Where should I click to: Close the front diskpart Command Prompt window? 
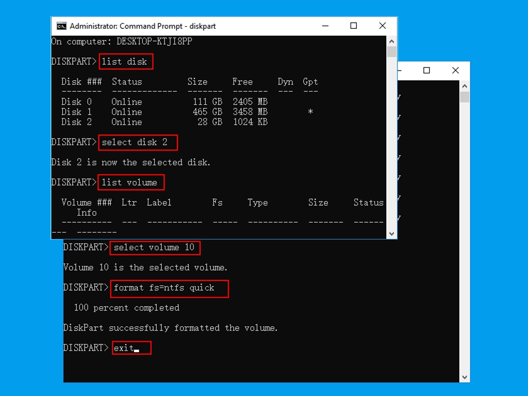(x=382, y=26)
